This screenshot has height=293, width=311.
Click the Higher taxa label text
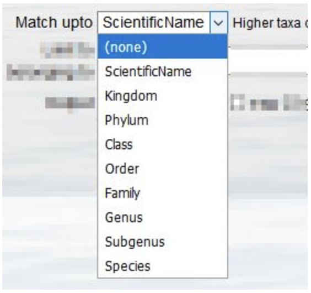[270, 23]
